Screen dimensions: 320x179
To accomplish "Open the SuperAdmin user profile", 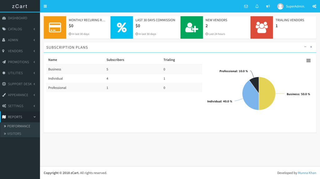I will [x=291, y=6].
